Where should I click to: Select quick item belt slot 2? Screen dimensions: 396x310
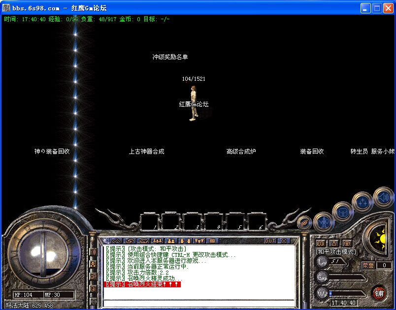click(x=171, y=222)
